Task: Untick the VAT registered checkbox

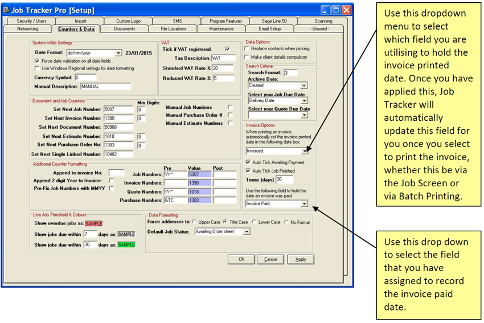Action: 228,49
